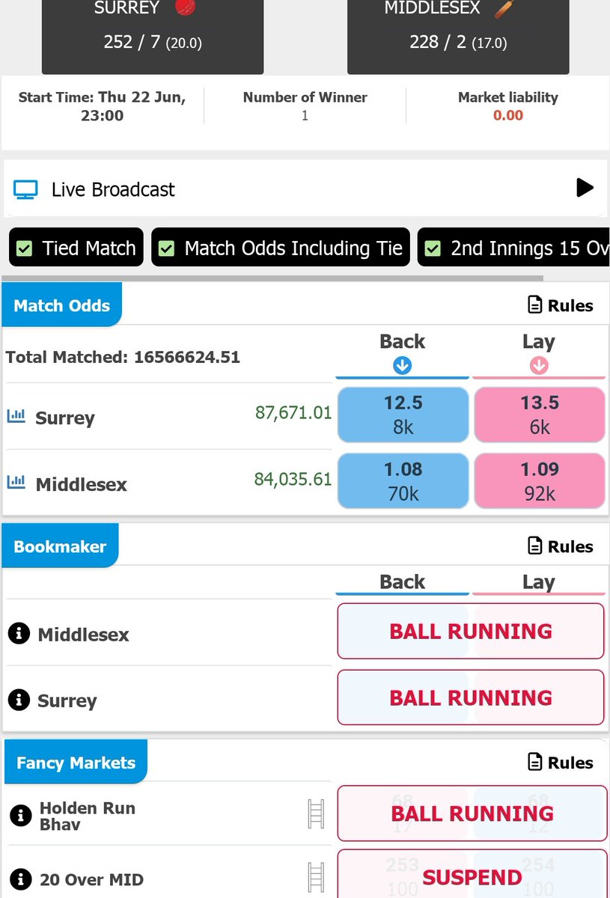
Task: Back Middlesex at 1.08
Action: [403, 481]
